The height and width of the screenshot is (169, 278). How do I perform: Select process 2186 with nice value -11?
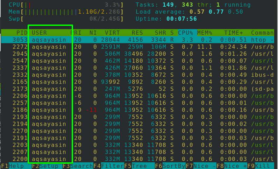click(140, 110)
